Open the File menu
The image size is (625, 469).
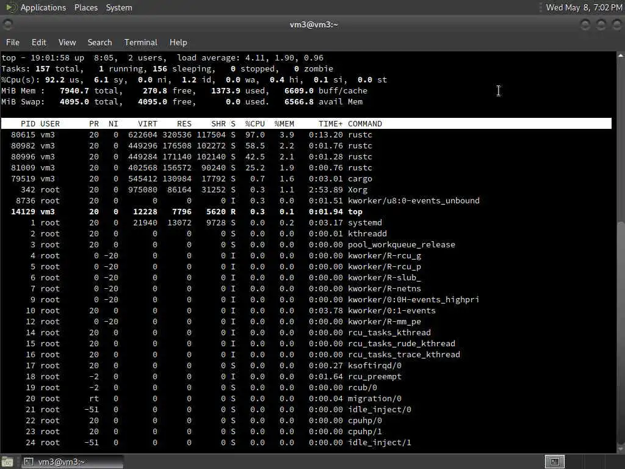pos(12,42)
